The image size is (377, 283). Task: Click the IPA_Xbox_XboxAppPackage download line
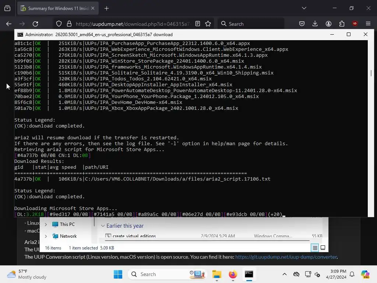(x=126, y=108)
